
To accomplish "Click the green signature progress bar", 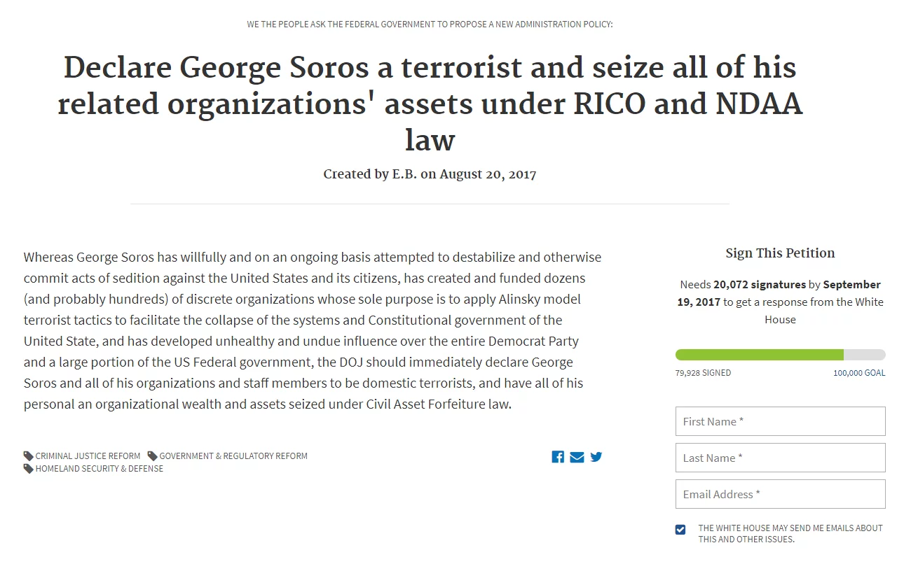I will click(x=759, y=355).
